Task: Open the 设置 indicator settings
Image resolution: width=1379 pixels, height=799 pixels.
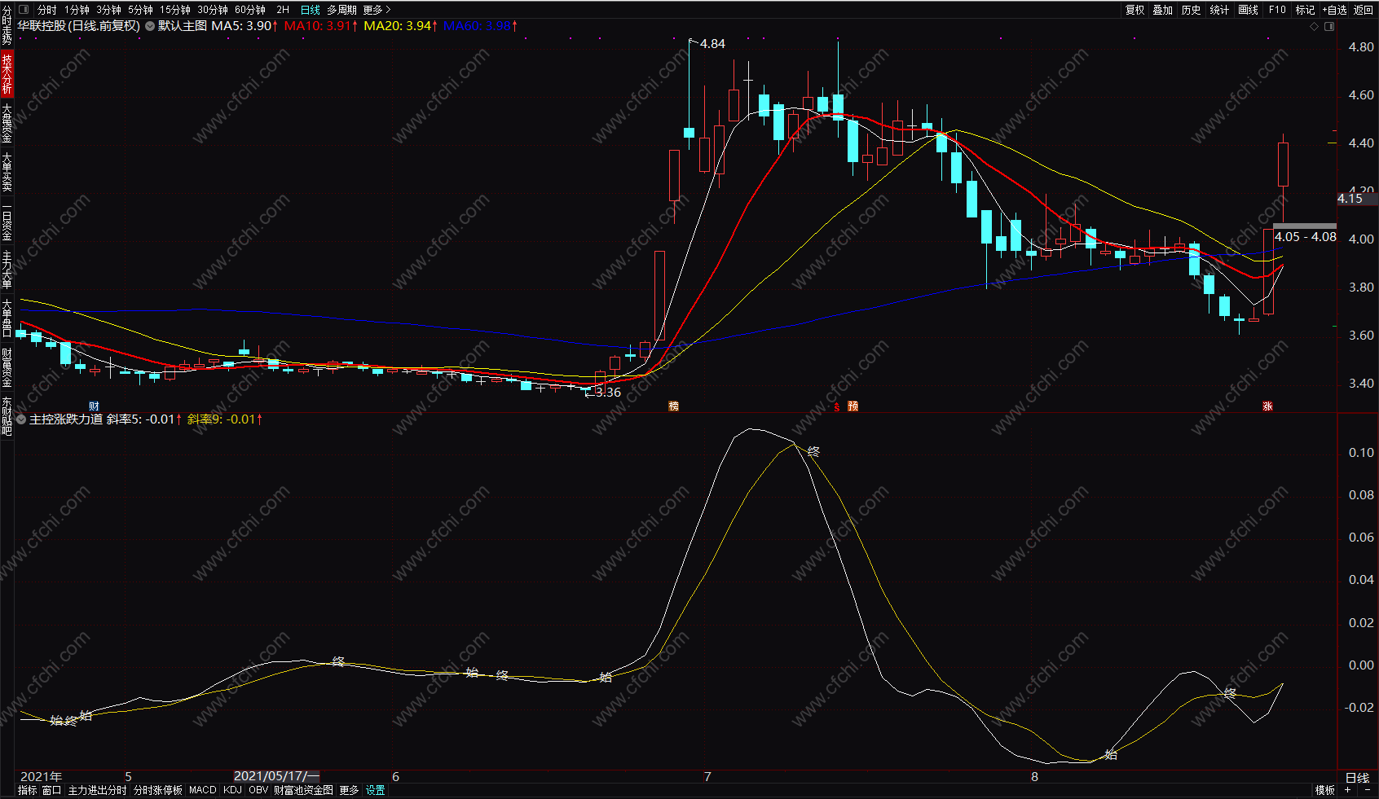Action: pos(375,790)
